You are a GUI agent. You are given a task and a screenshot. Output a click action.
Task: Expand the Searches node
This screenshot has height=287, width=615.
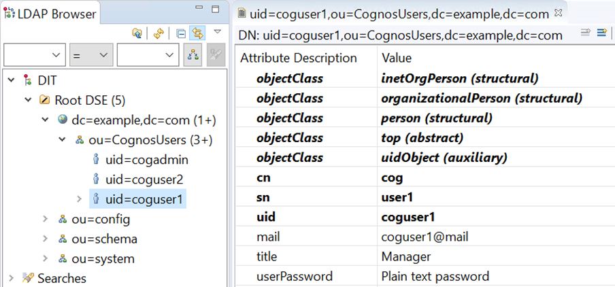[11, 278]
